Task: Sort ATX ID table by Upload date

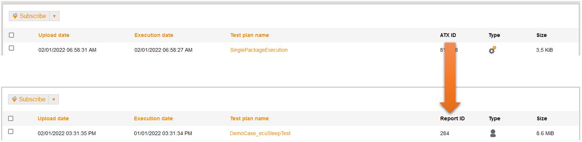Action: click(x=54, y=35)
